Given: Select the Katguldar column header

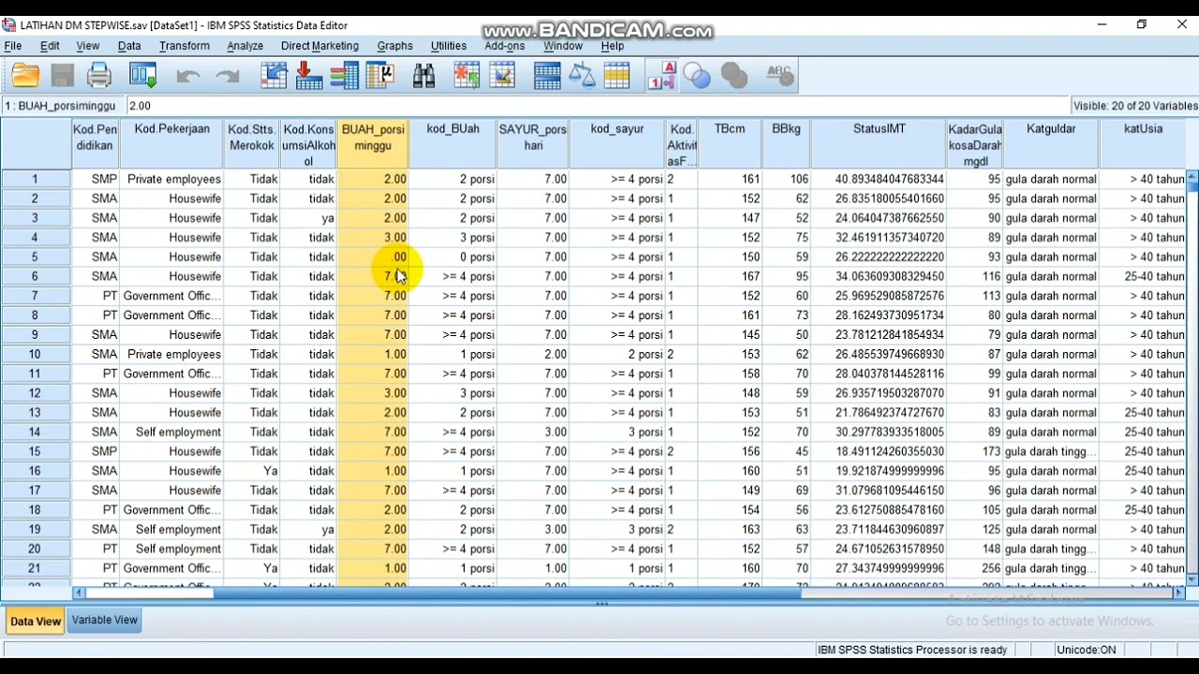Looking at the screenshot, I should click(x=1051, y=143).
